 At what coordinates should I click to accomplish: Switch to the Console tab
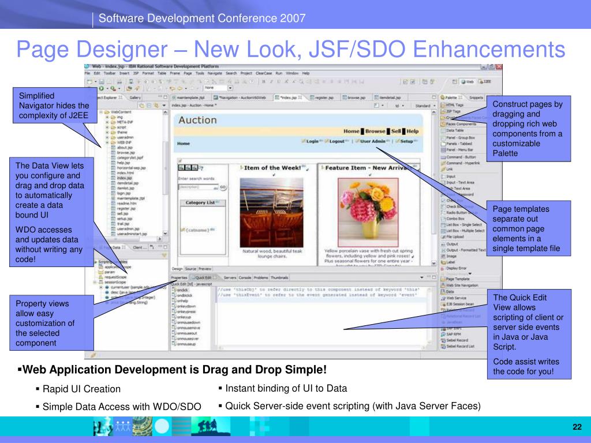245,277
